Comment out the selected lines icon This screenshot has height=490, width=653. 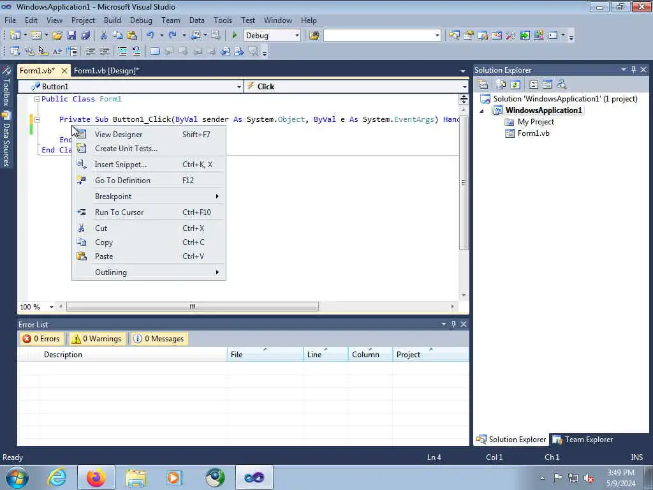pyautogui.click(x=122, y=51)
